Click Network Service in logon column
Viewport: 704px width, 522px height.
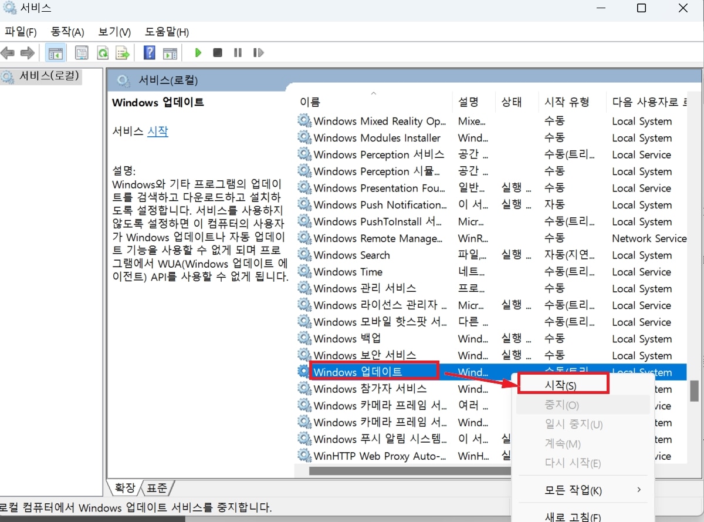(649, 238)
